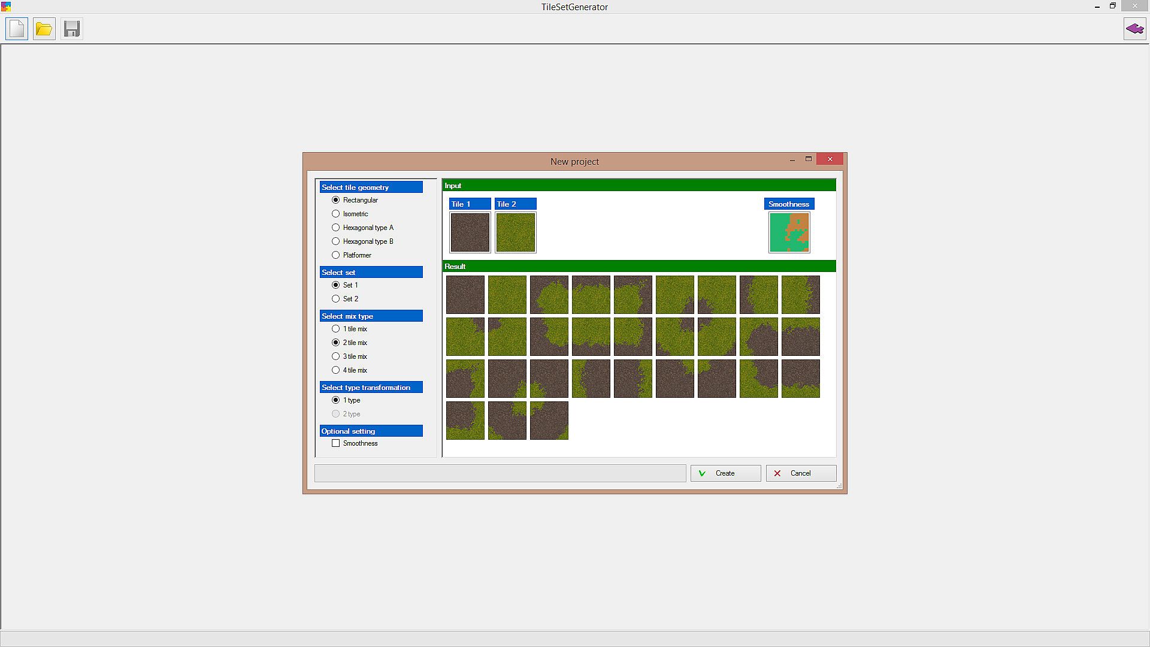Click the Tile 2 grass input thumbnail
1150x647 pixels.
pyautogui.click(x=516, y=232)
